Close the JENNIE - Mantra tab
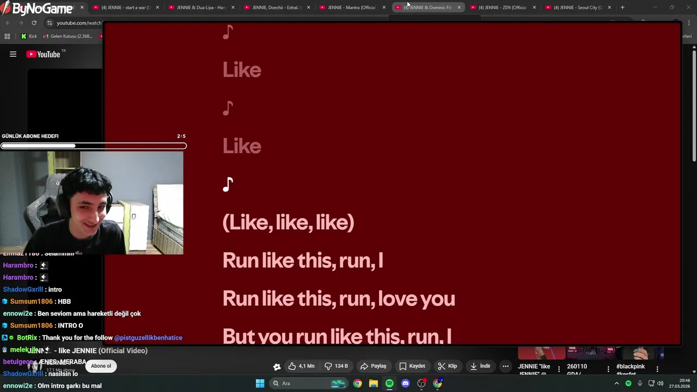Viewport: 697px width, 392px height. pyautogui.click(x=383, y=8)
